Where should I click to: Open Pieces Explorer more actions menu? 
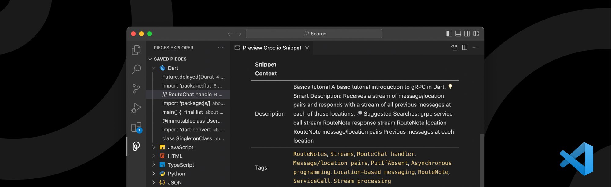[x=221, y=48]
